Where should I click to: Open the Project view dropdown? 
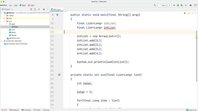tap(7, 9)
